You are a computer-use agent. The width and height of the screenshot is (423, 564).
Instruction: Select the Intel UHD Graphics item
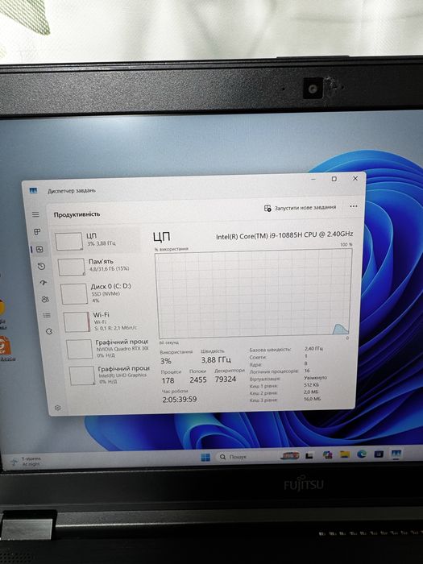click(109, 375)
